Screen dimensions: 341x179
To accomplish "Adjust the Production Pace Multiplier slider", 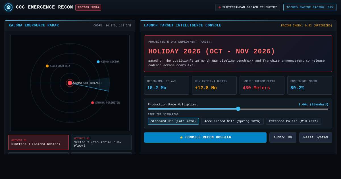I will (238, 109).
